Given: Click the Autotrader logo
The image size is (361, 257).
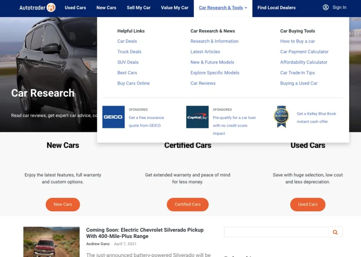Looking at the screenshot, I should coord(37,8).
